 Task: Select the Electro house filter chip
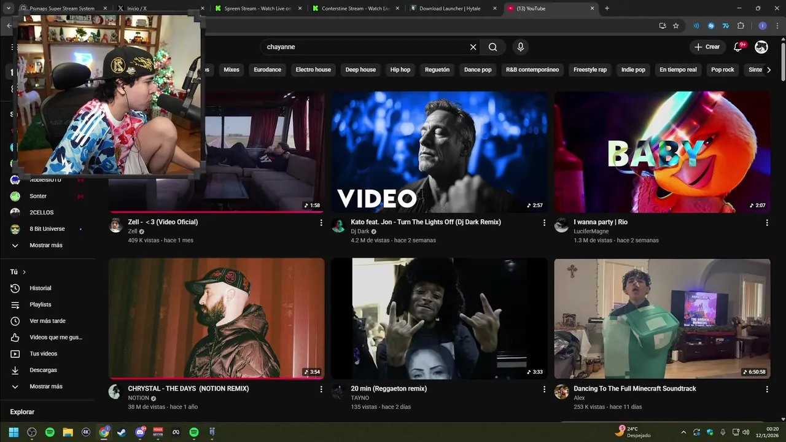click(x=313, y=70)
